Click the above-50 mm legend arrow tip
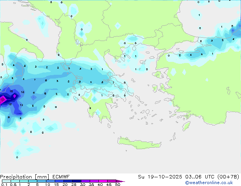Viewport: 241px width, 186px height. tap(121, 181)
